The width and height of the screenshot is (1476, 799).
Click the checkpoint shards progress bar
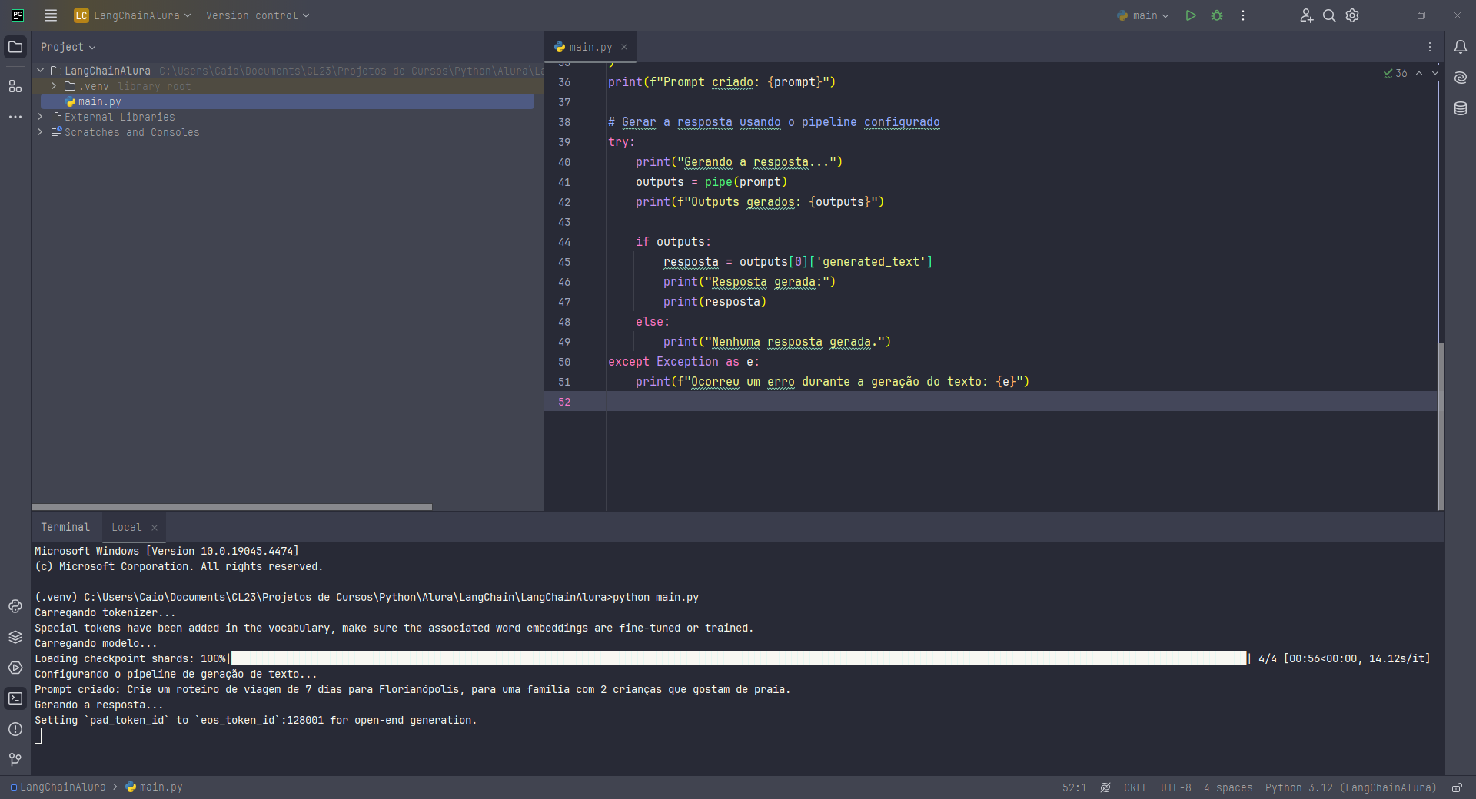coord(738,658)
